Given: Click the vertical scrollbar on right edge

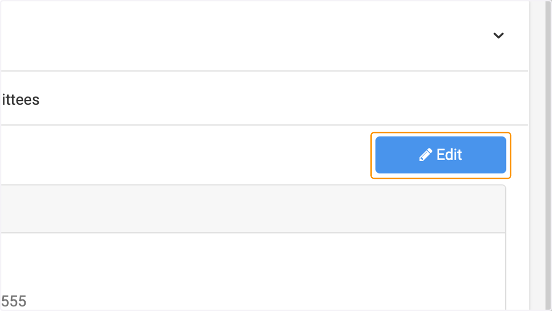Looking at the screenshot, I should click(540, 155).
